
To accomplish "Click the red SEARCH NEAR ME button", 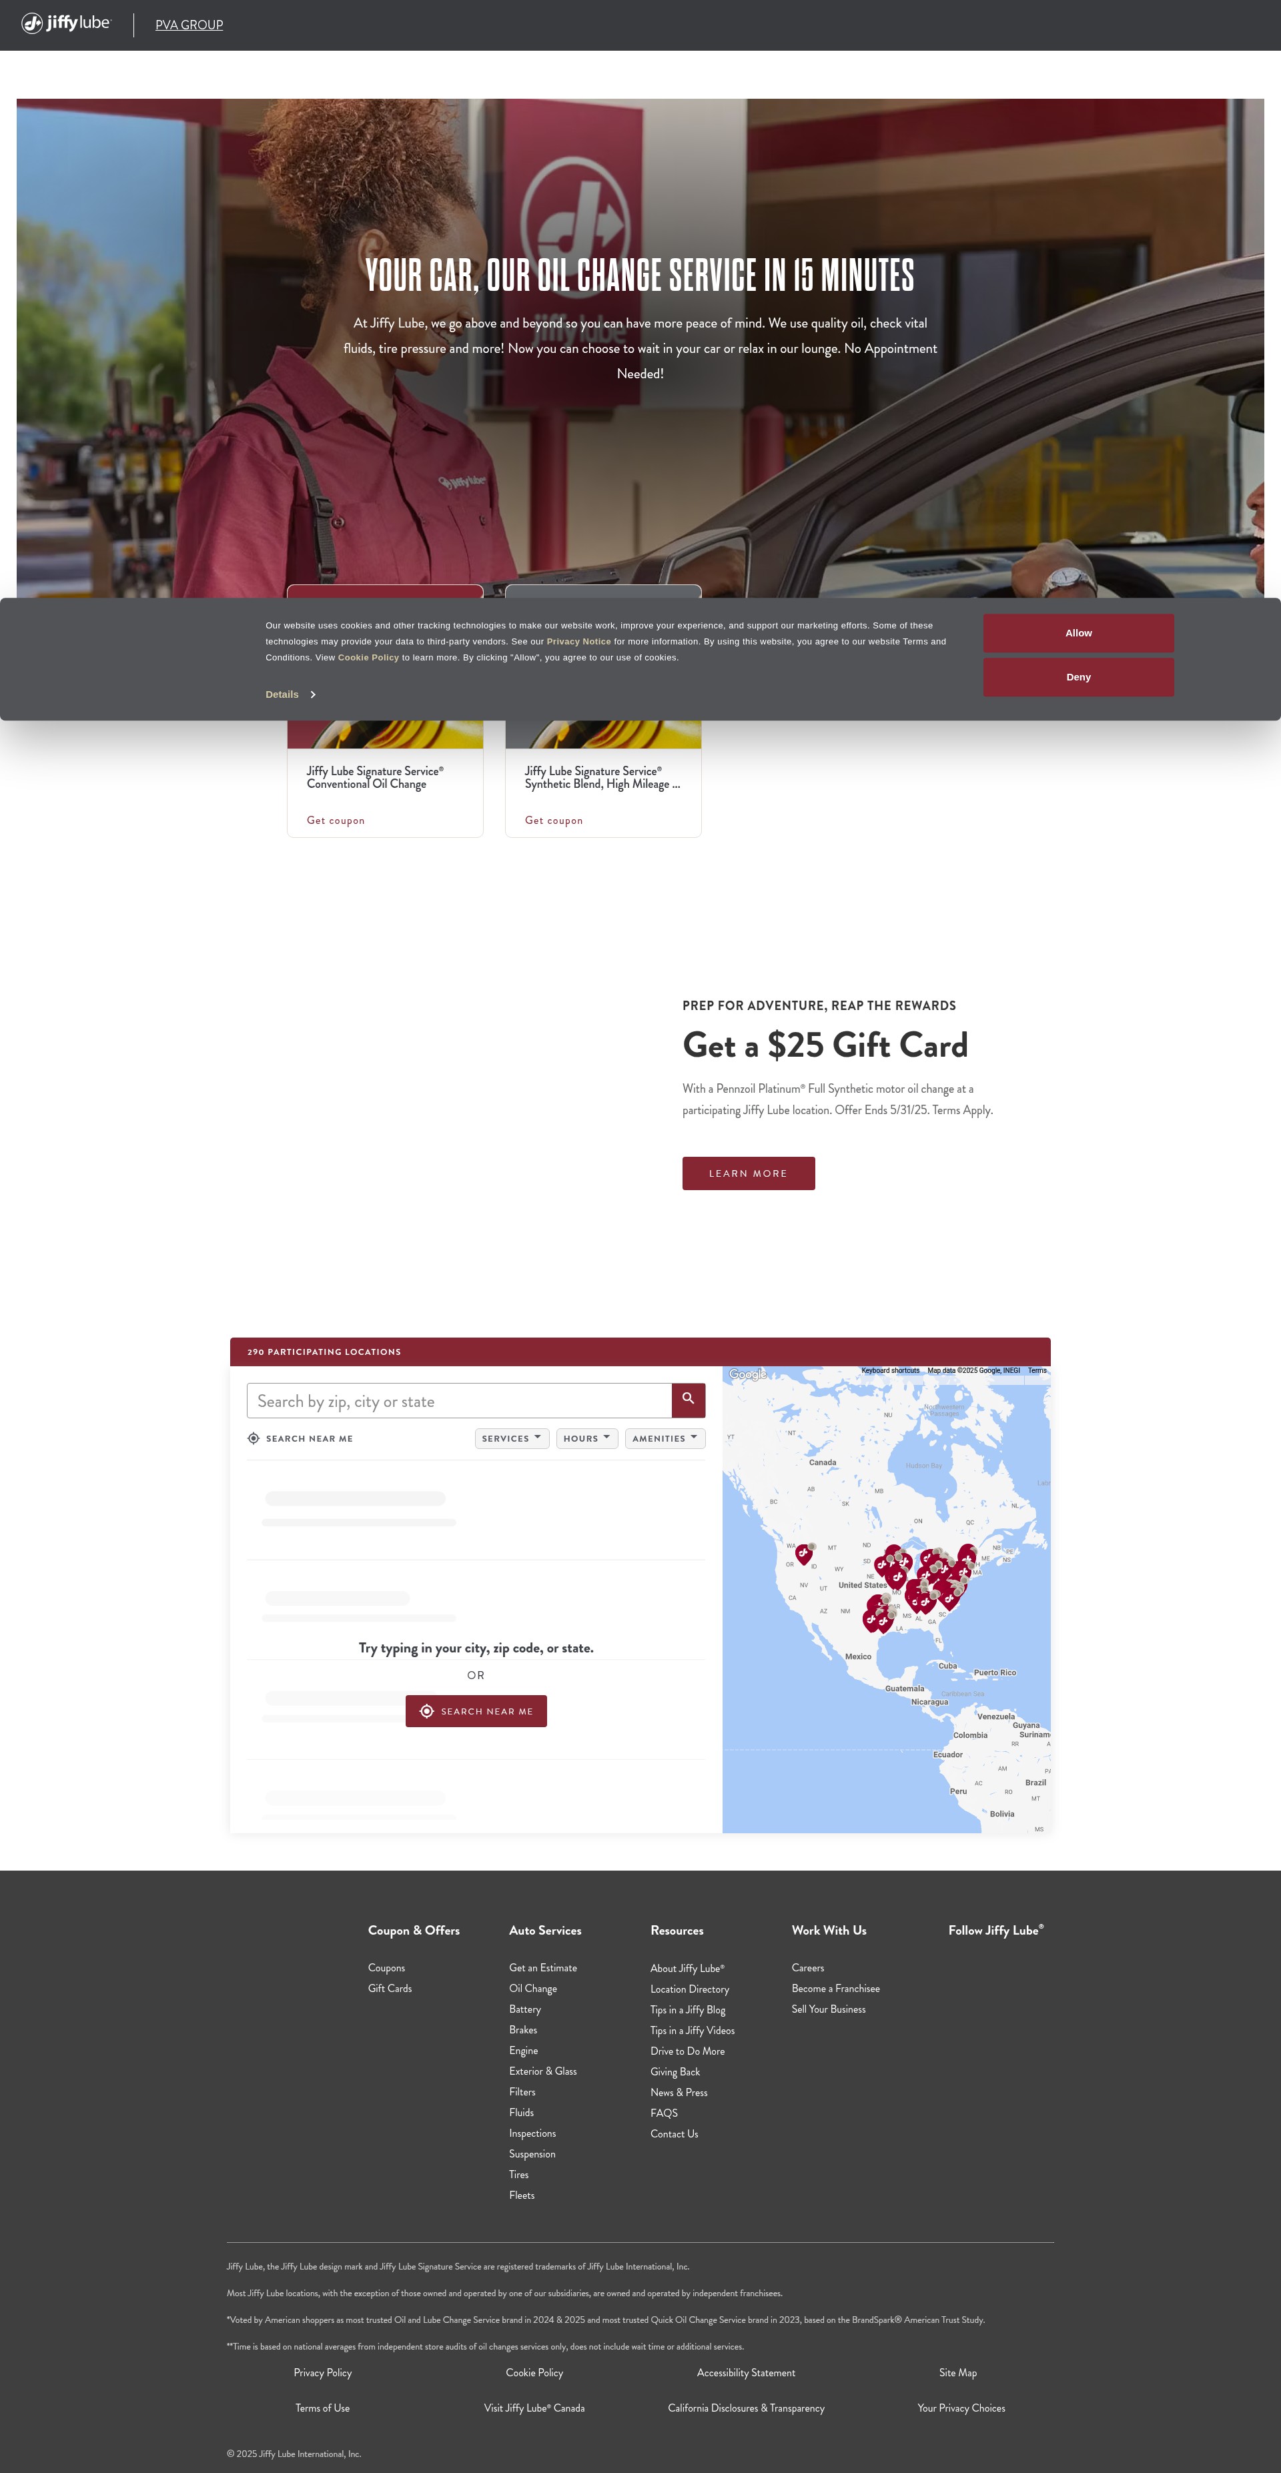I will [x=475, y=1710].
